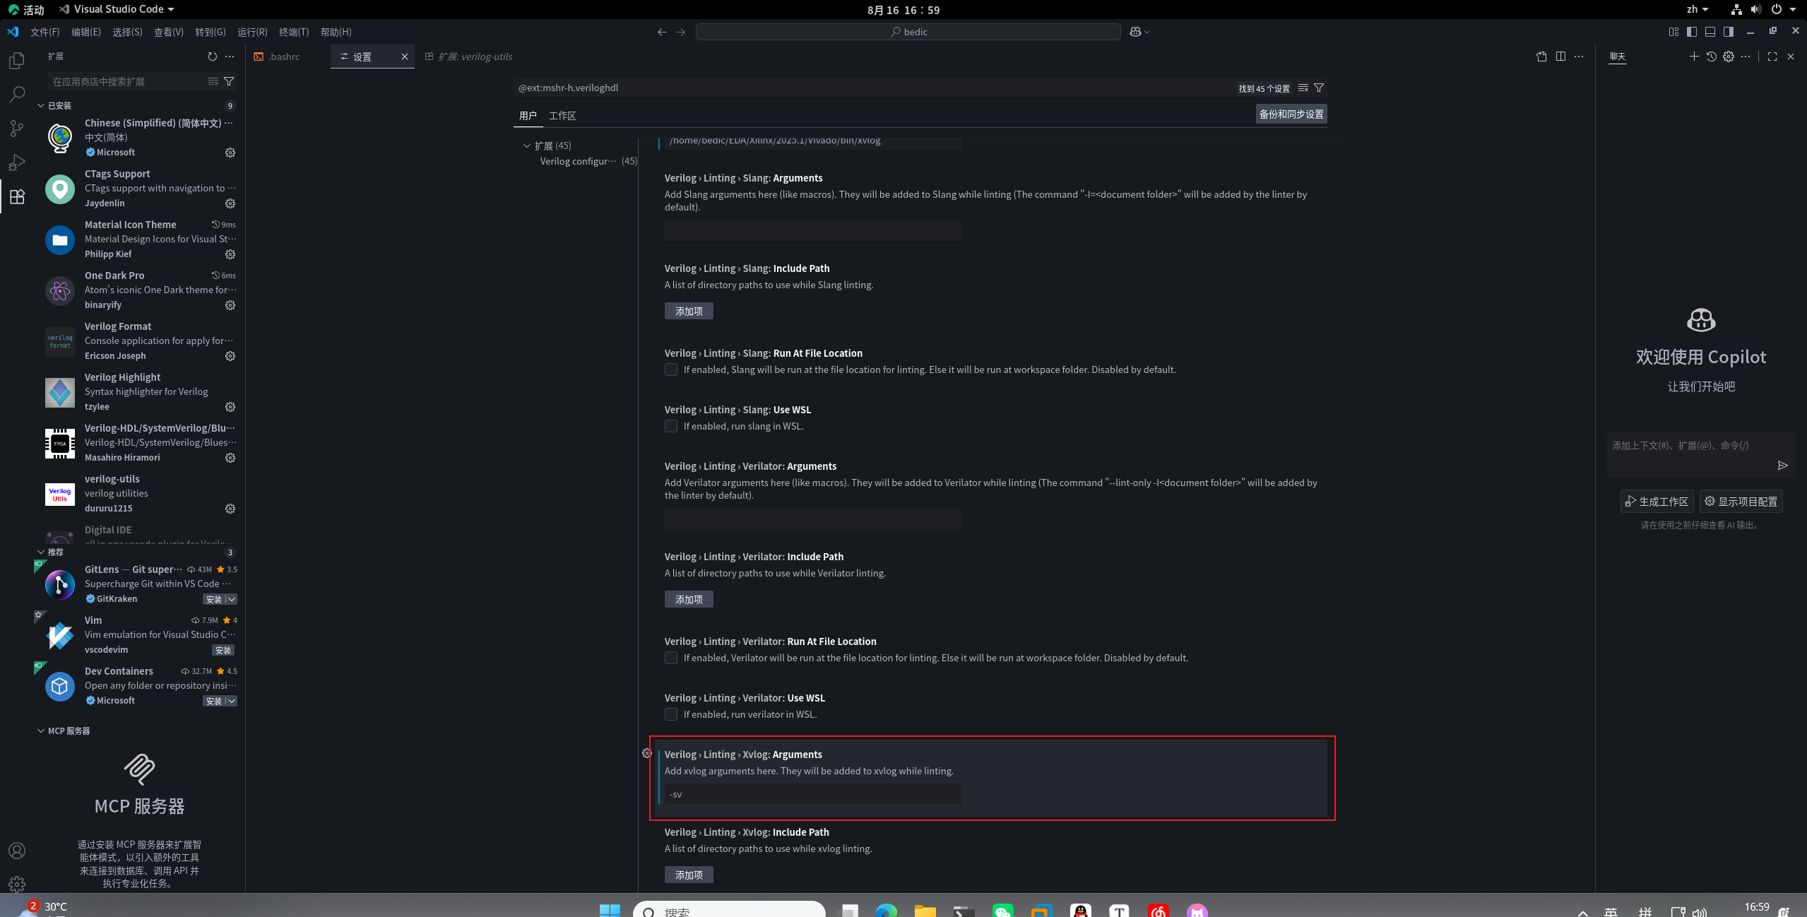Click the Copilot send message arrow
Viewport: 1807px width, 917px height.
click(1782, 465)
